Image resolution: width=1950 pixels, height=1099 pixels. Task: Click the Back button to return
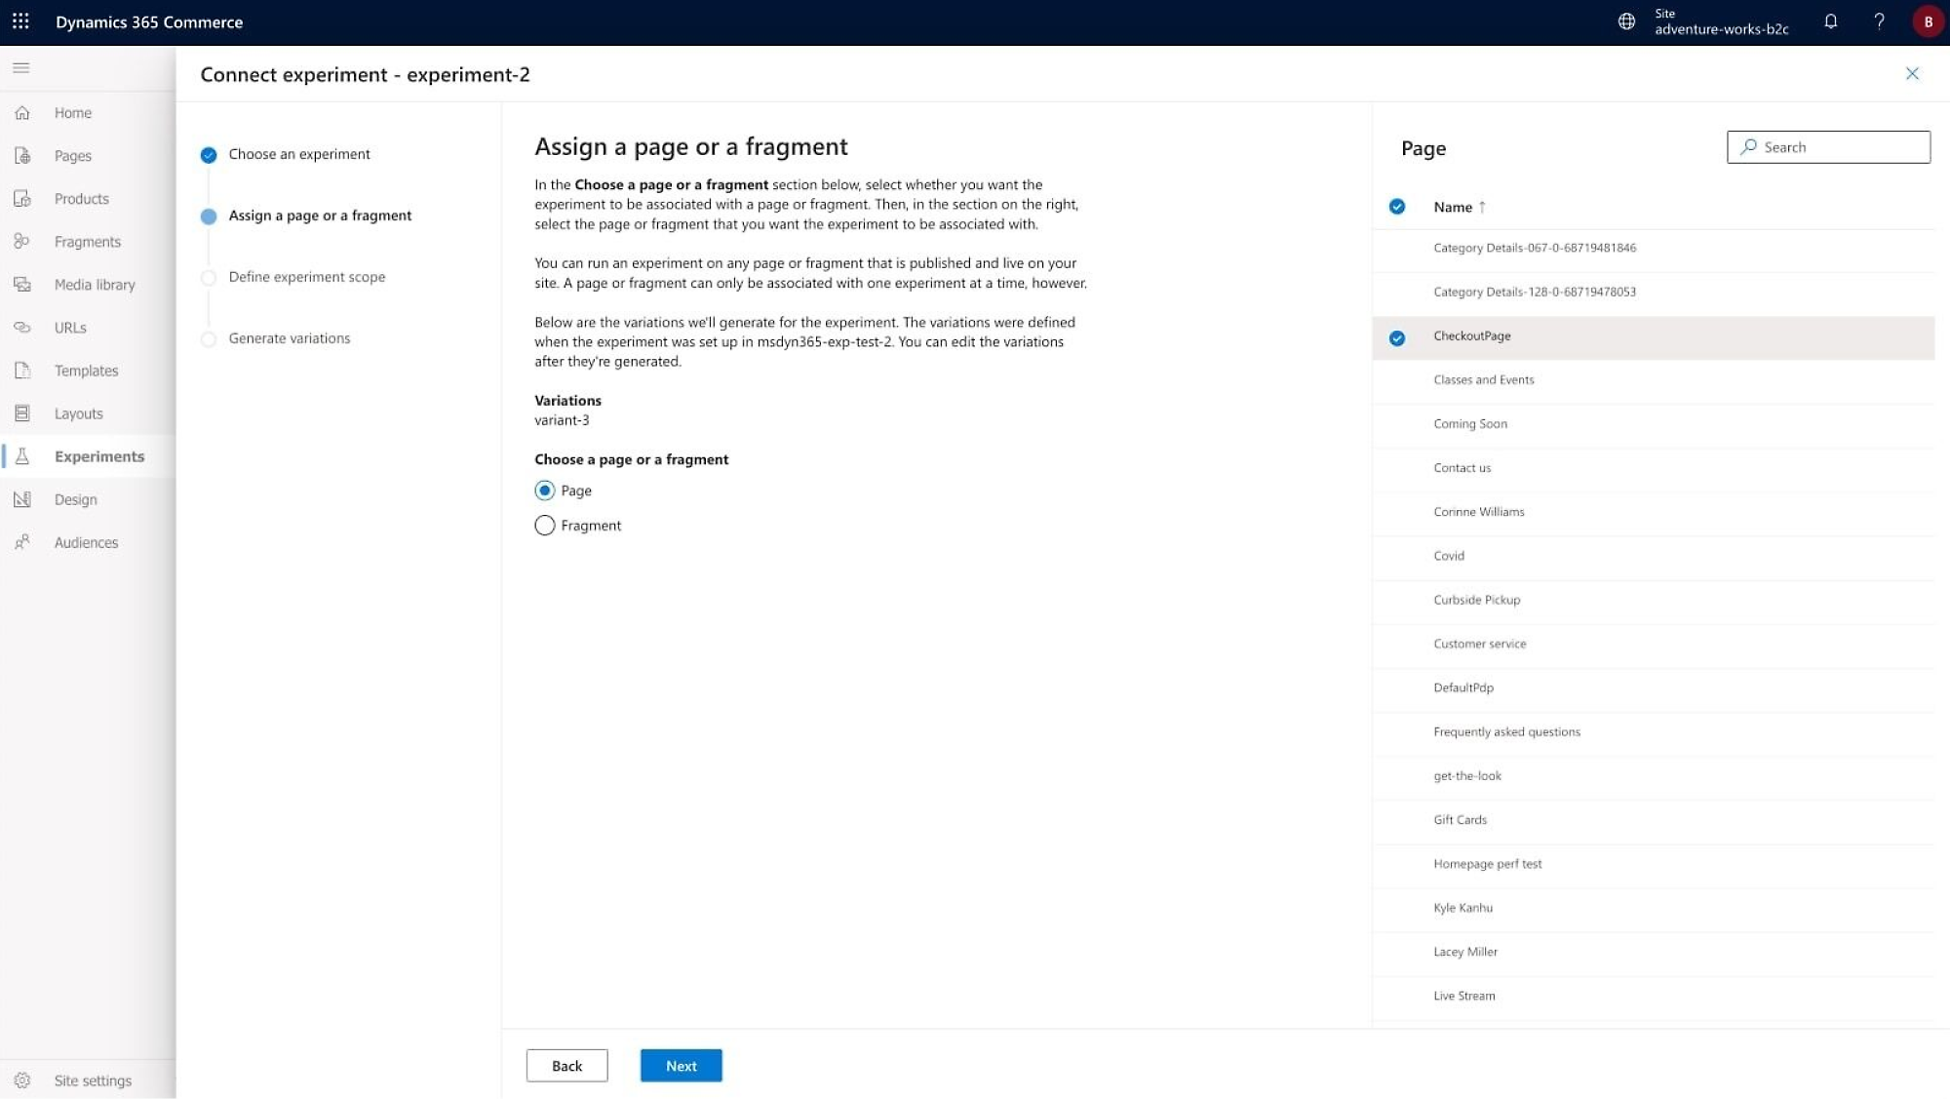point(566,1064)
